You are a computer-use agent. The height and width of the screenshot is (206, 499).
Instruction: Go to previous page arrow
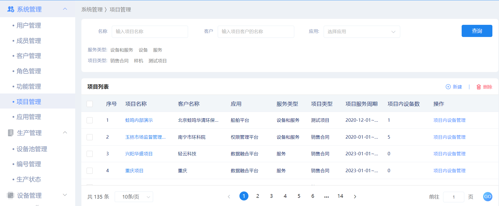(x=229, y=196)
